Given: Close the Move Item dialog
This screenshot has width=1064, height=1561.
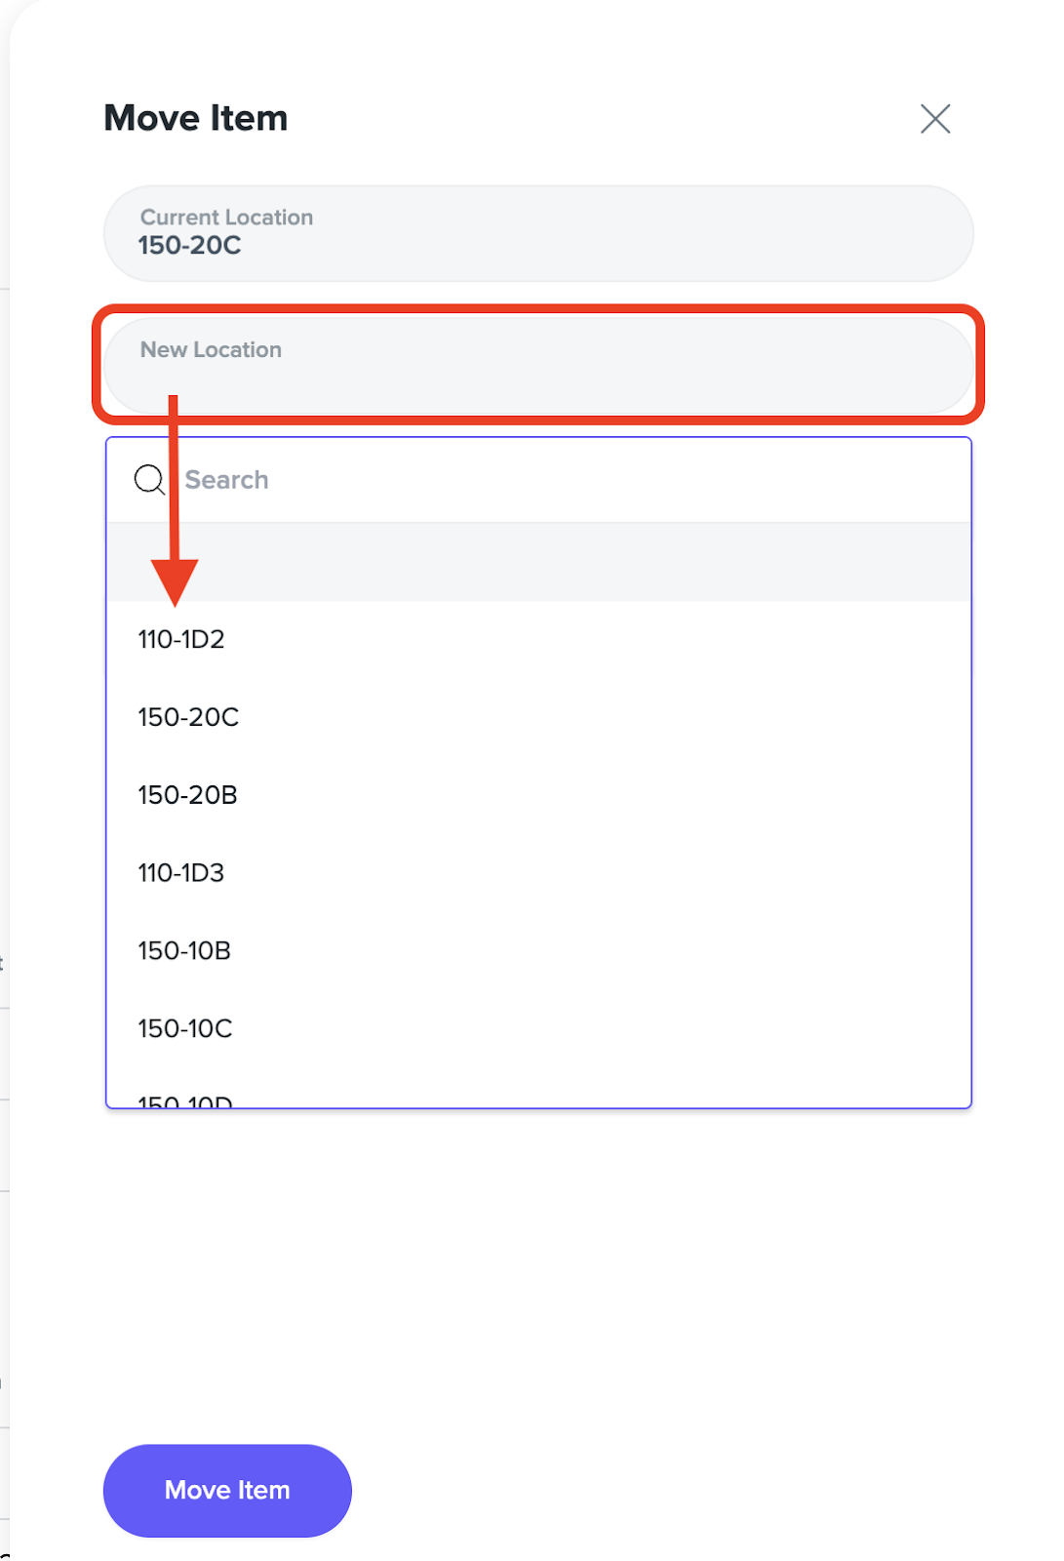Looking at the screenshot, I should click(x=935, y=119).
